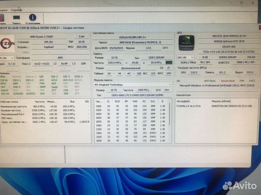Click the RPL-B2 stepping value
The width and height of the screenshot is (261, 195).
[x=49, y=42]
